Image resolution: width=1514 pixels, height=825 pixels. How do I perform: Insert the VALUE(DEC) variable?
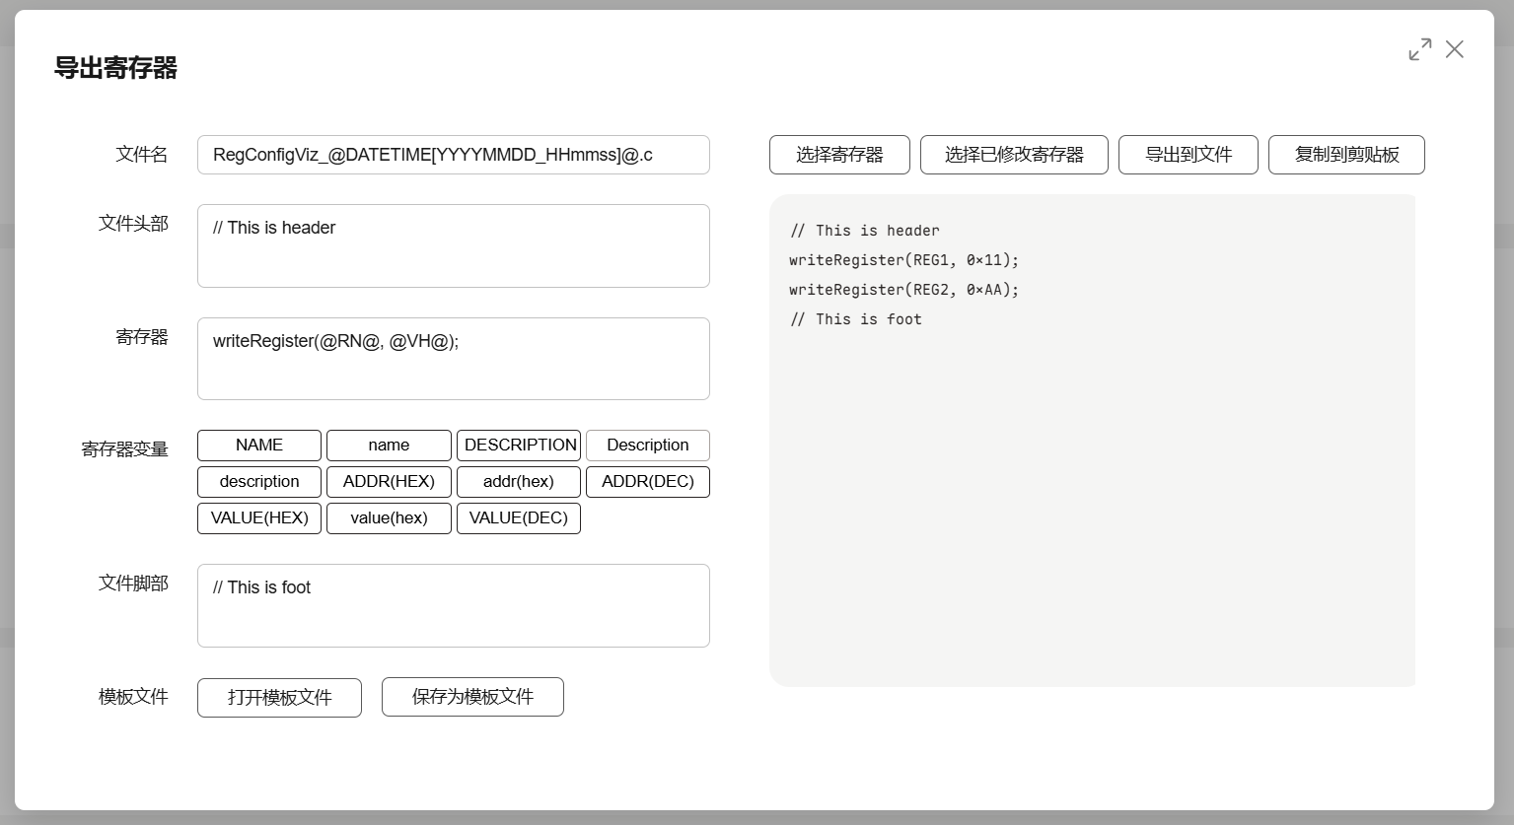[x=519, y=518]
